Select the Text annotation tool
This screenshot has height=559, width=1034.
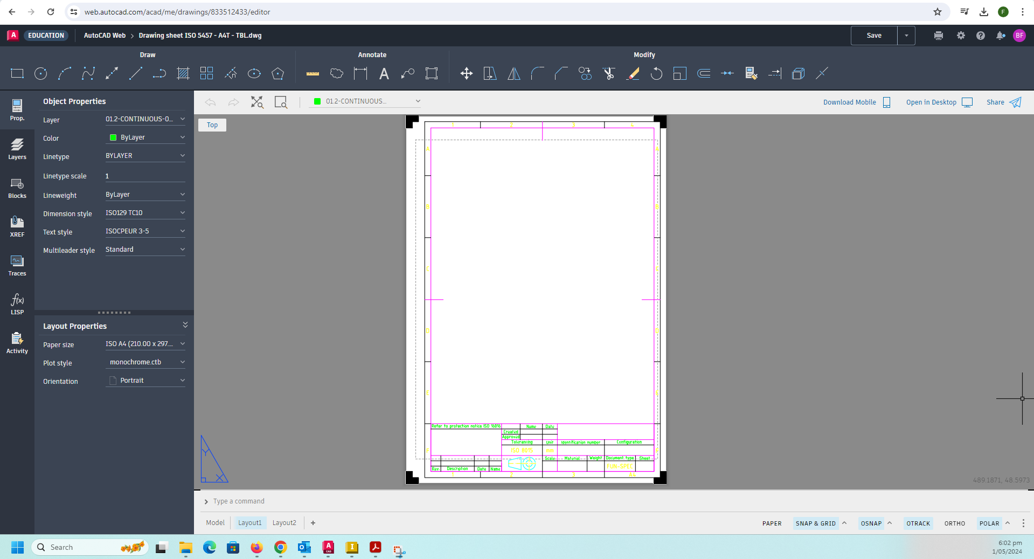coord(384,74)
